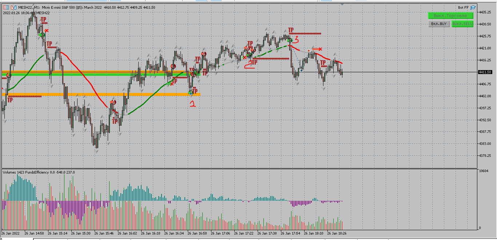This screenshot has width=497, height=240.
Task: Click the chart shift triangle marker at top
Action: (342, 4)
